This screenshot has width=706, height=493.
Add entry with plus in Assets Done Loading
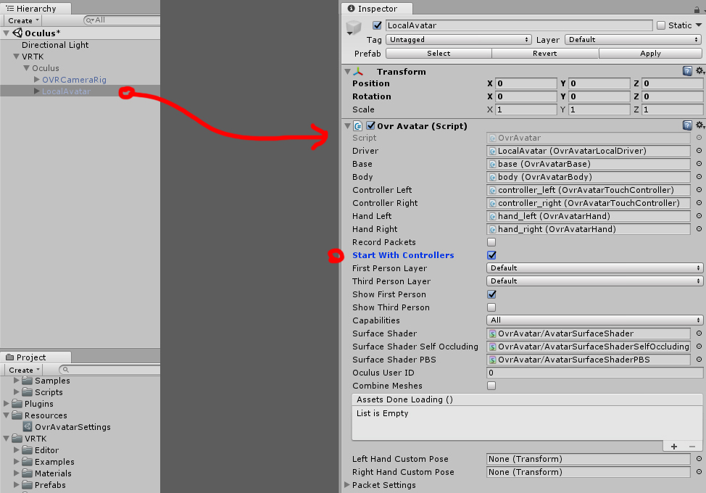(674, 447)
